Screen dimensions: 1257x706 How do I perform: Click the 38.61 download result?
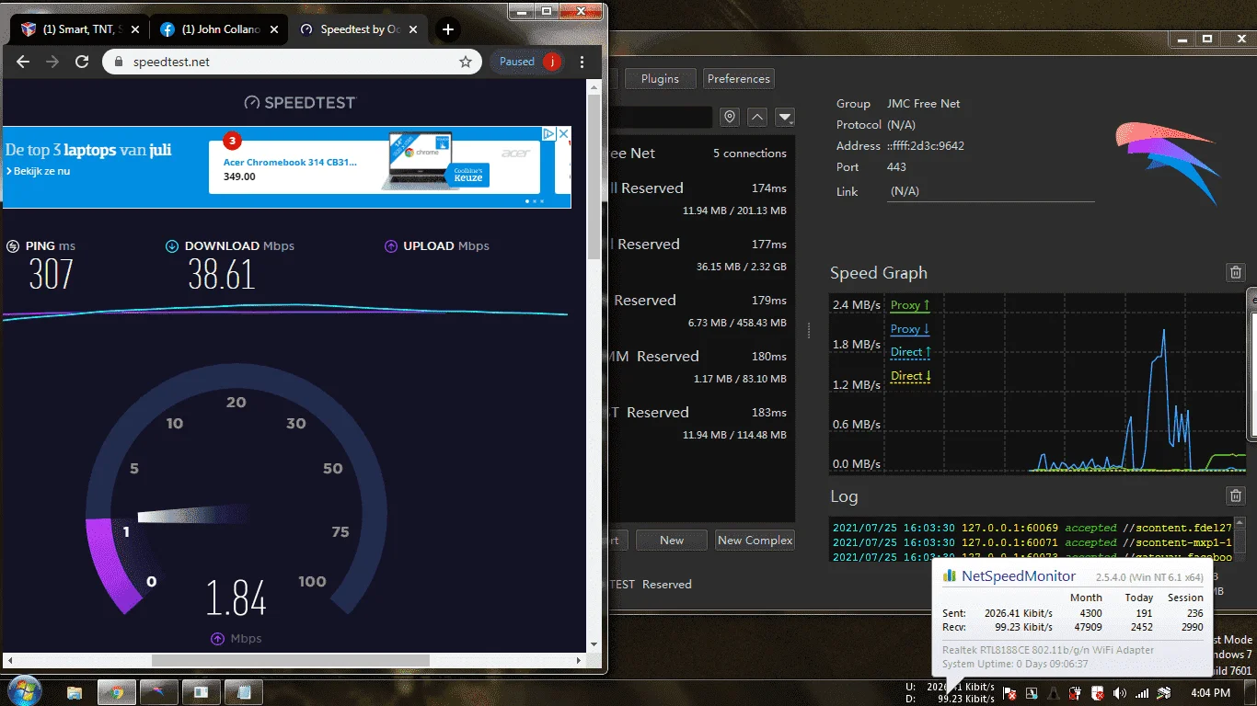click(x=222, y=275)
